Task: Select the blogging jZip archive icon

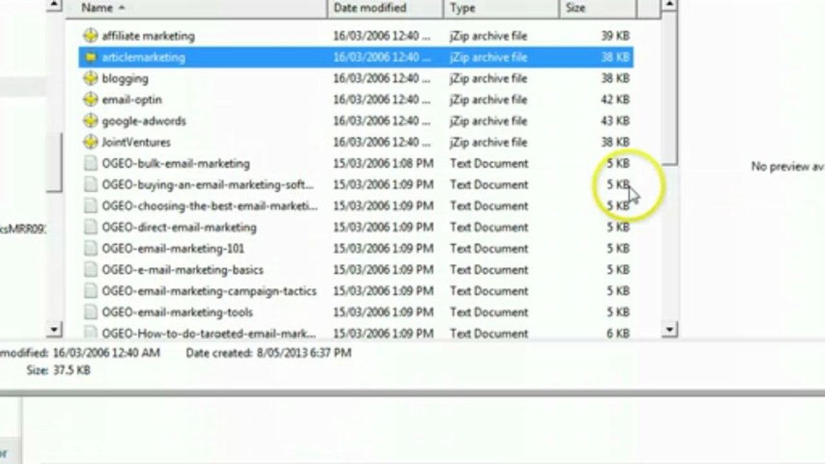Action: 91,79
